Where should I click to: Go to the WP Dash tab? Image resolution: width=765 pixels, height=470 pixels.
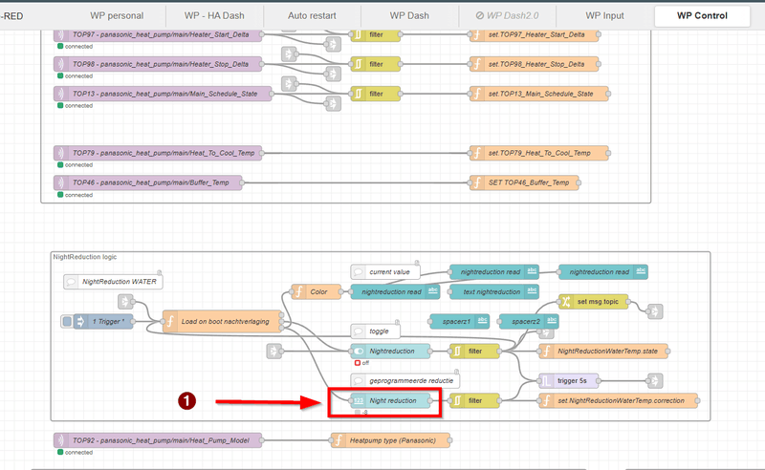(x=409, y=15)
